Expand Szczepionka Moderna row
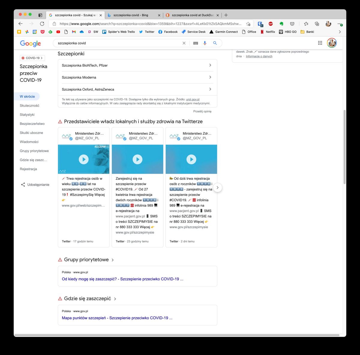 [137, 77]
